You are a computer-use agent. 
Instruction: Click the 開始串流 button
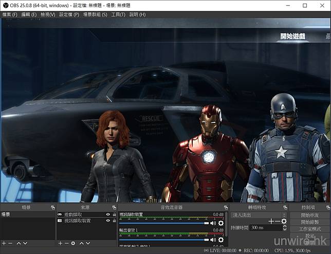310,215
